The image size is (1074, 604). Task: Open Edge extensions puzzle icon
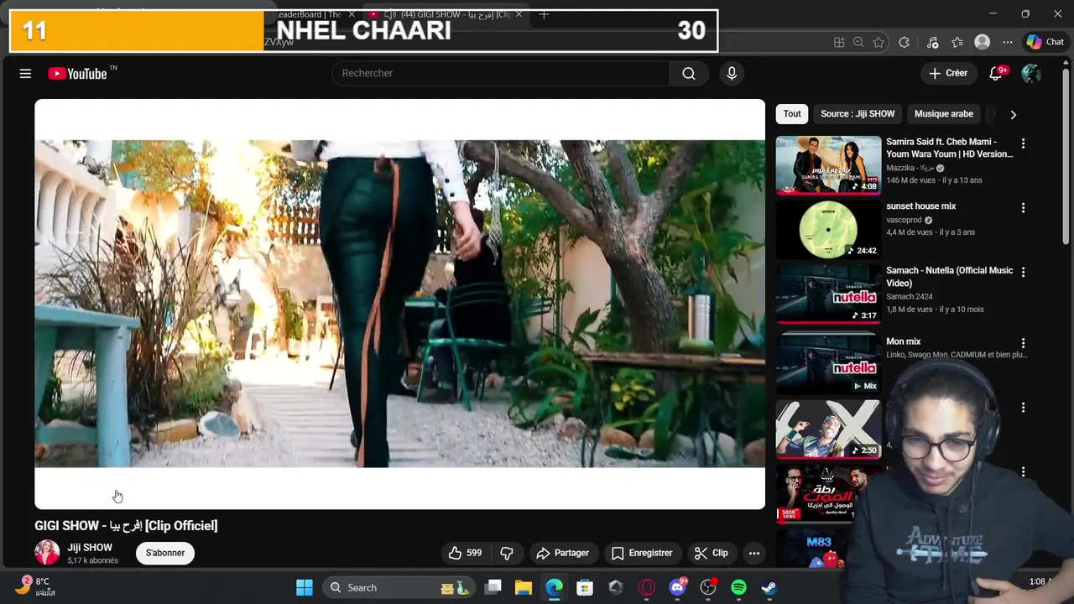point(904,43)
